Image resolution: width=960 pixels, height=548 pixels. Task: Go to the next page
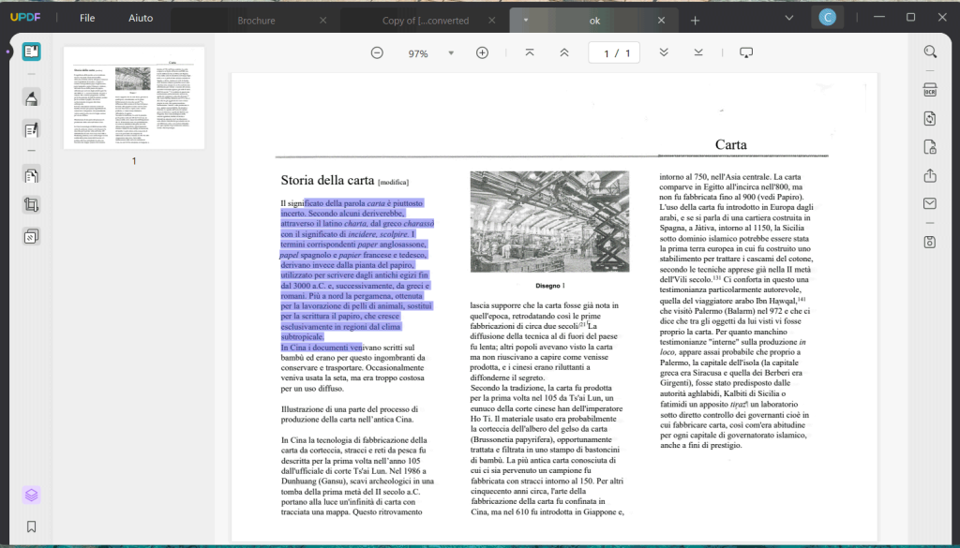coord(664,52)
